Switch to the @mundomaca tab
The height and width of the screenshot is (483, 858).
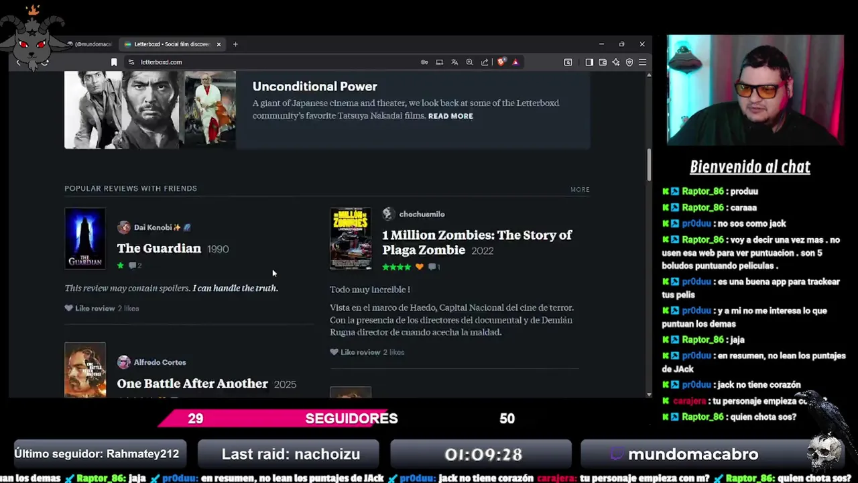coord(89,44)
